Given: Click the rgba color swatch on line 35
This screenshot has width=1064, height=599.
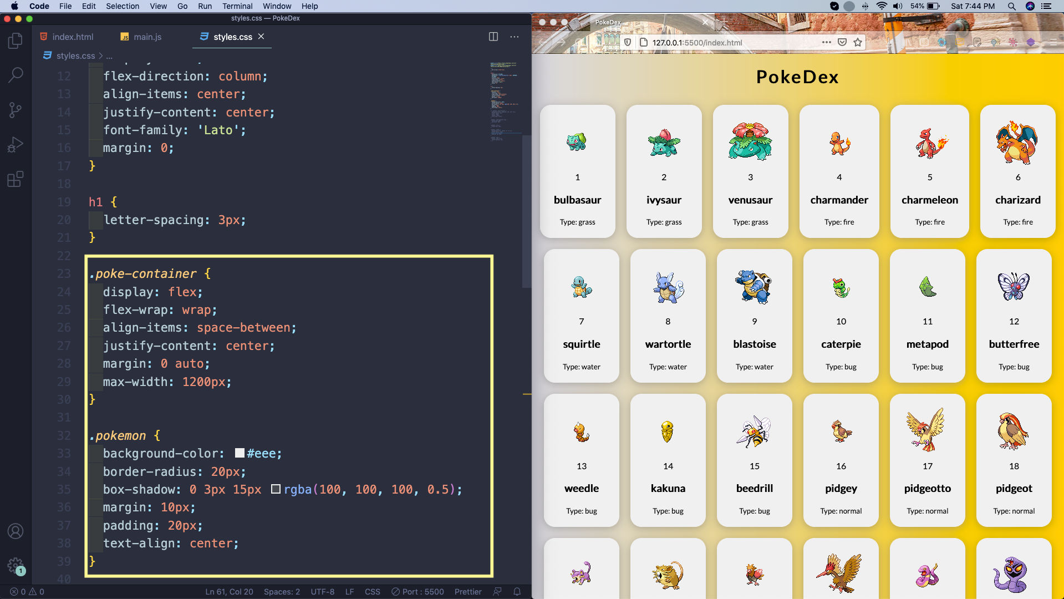Looking at the screenshot, I should (x=276, y=489).
